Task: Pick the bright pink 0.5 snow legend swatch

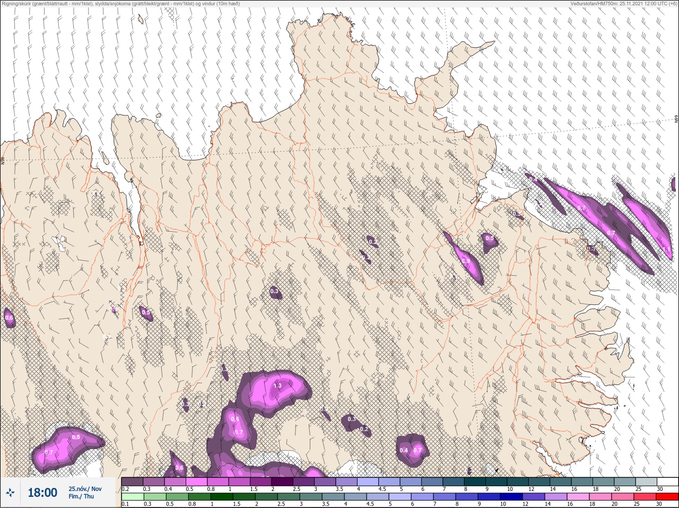Action: 197,481
